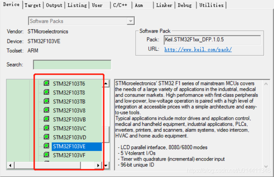The image size is (274, 177).
Task: Select STM32F103TB device
Action: point(69,102)
